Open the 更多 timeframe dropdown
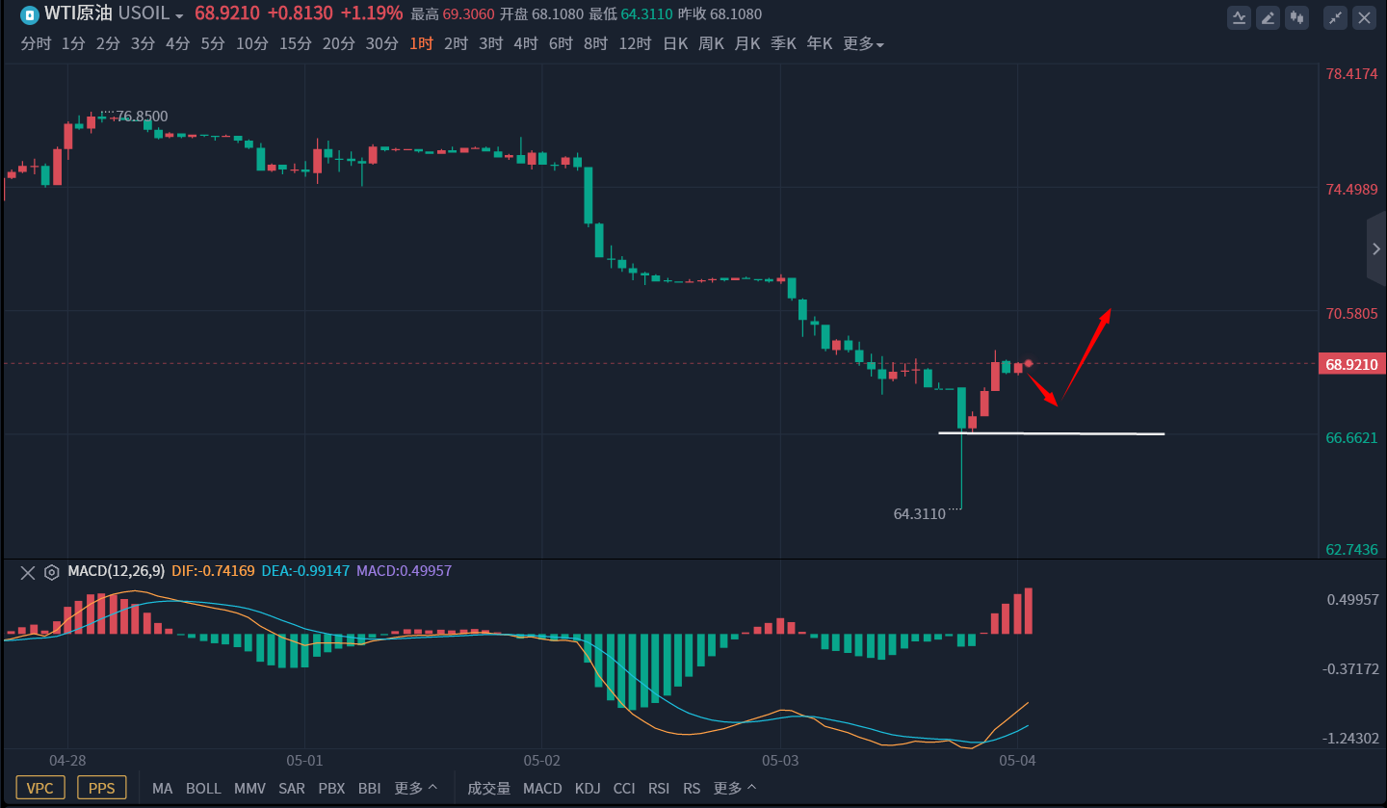1387x808 pixels. 863,43
